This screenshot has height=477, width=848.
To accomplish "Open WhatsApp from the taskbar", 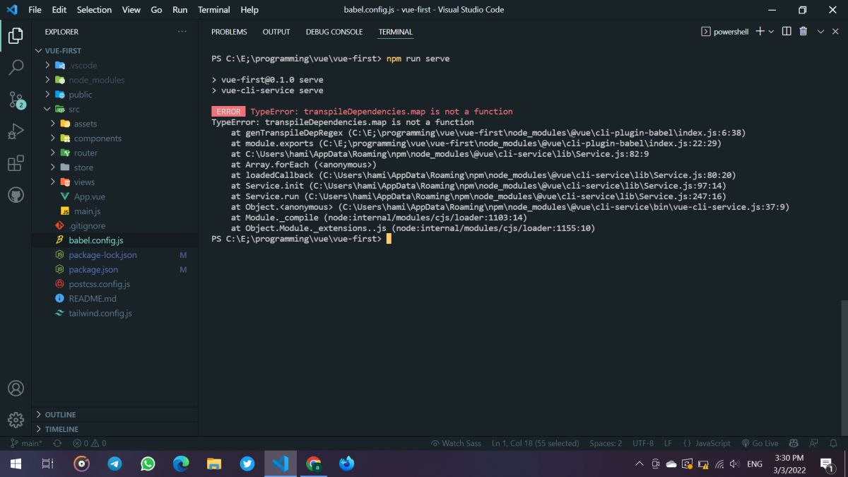I will [148, 464].
